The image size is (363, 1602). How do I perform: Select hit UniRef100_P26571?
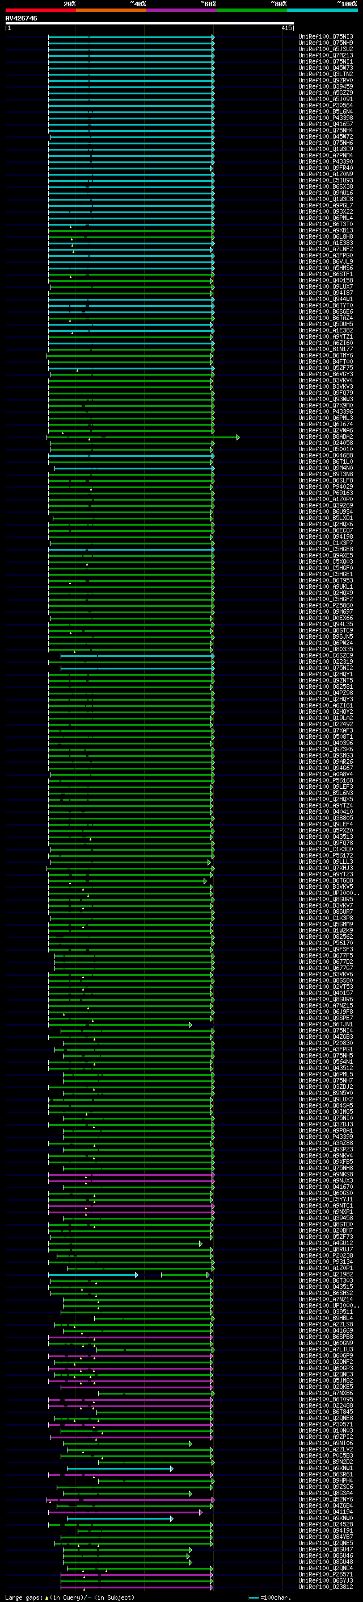tap(326, 1575)
